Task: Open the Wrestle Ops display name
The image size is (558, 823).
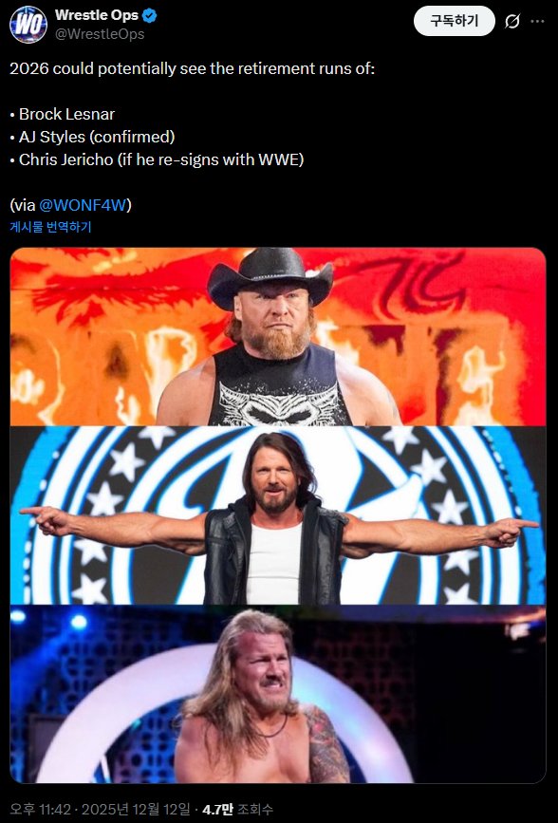Action: click(x=97, y=15)
